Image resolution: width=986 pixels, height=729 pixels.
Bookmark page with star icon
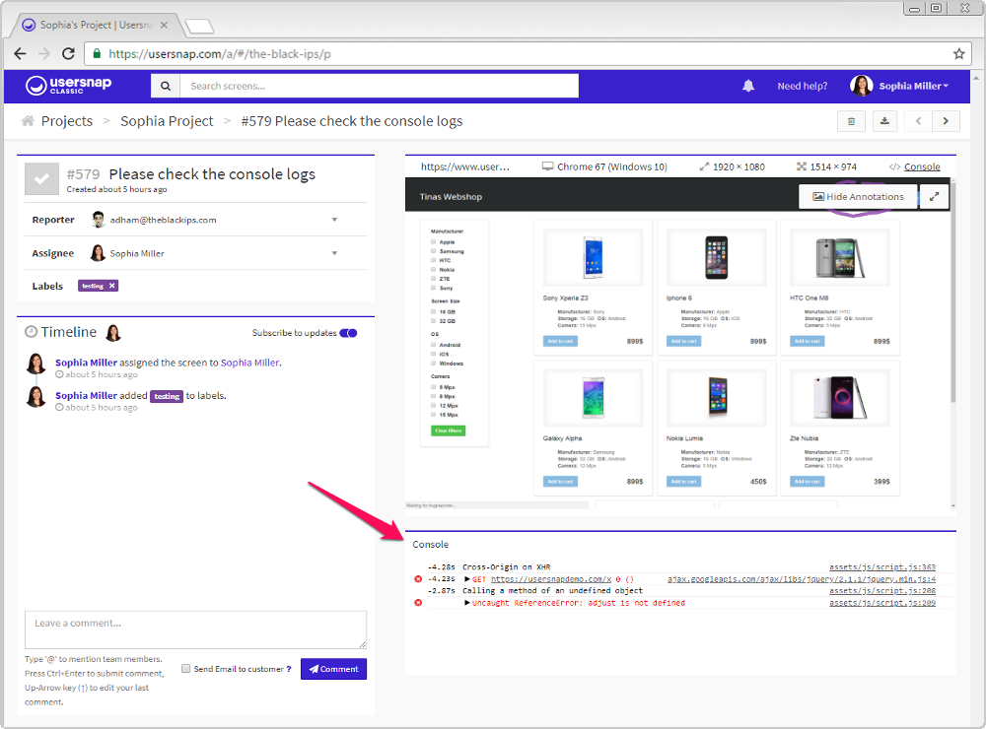[958, 54]
